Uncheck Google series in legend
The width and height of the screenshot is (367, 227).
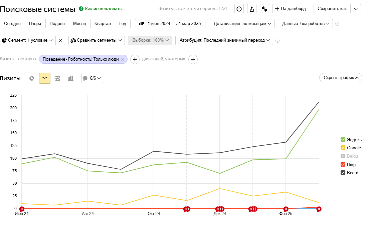(x=343, y=148)
